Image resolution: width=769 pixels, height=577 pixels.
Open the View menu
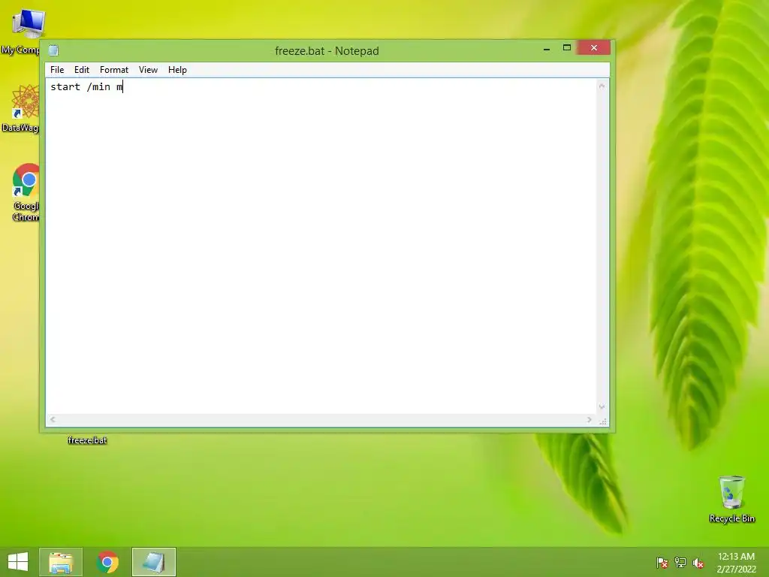click(148, 70)
